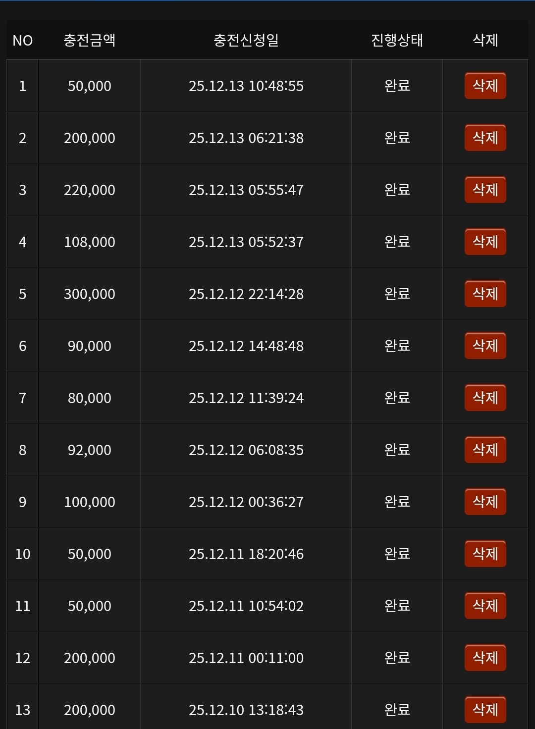
Task: Click 삭제 button in row 2
Action: tap(485, 138)
